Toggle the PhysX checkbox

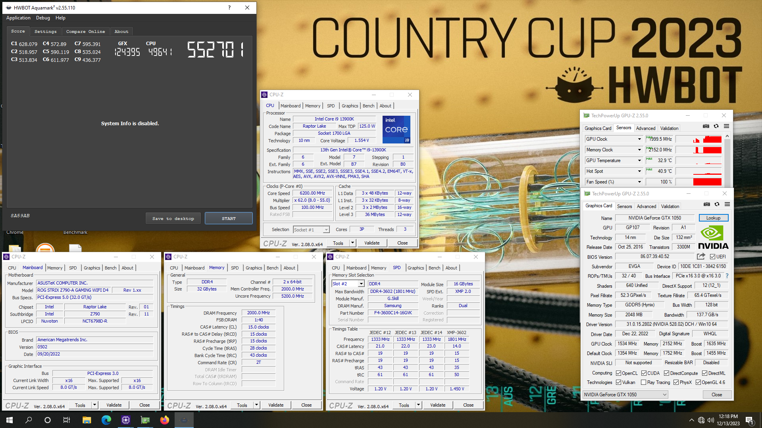[x=676, y=382]
